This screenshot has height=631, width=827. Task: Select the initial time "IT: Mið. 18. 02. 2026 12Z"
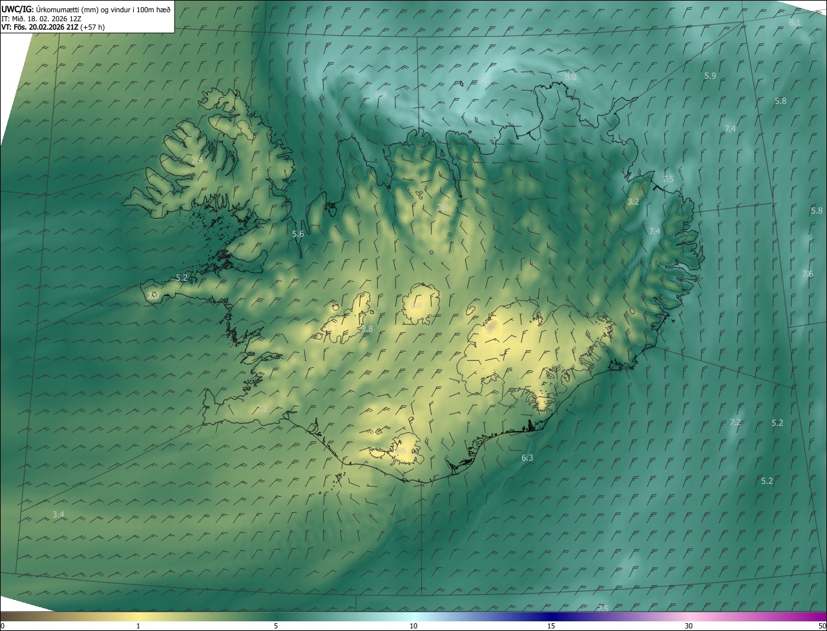point(41,18)
